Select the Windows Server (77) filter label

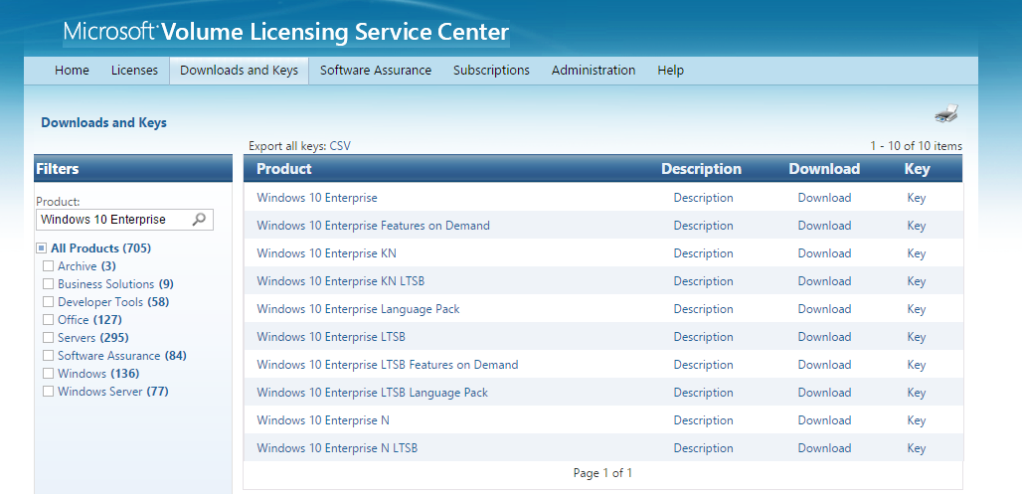pyautogui.click(x=112, y=391)
